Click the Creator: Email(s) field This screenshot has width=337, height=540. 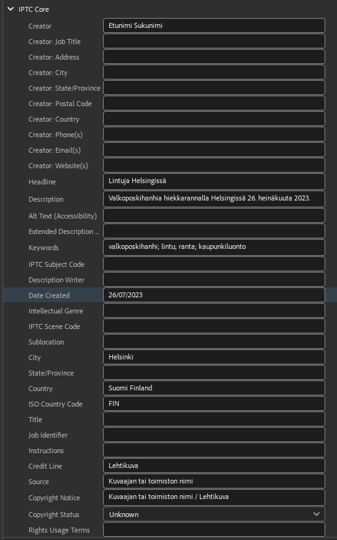(214, 150)
